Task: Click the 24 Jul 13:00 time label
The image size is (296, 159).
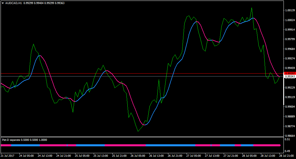Action: [x=45, y=156]
